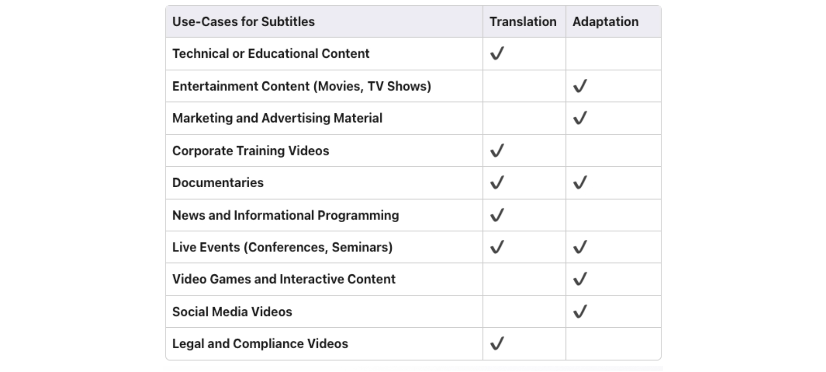Select the Legal and Compliance Videos label
The image size is (826, 372).
pyautogui.click(x=260, y=344)
